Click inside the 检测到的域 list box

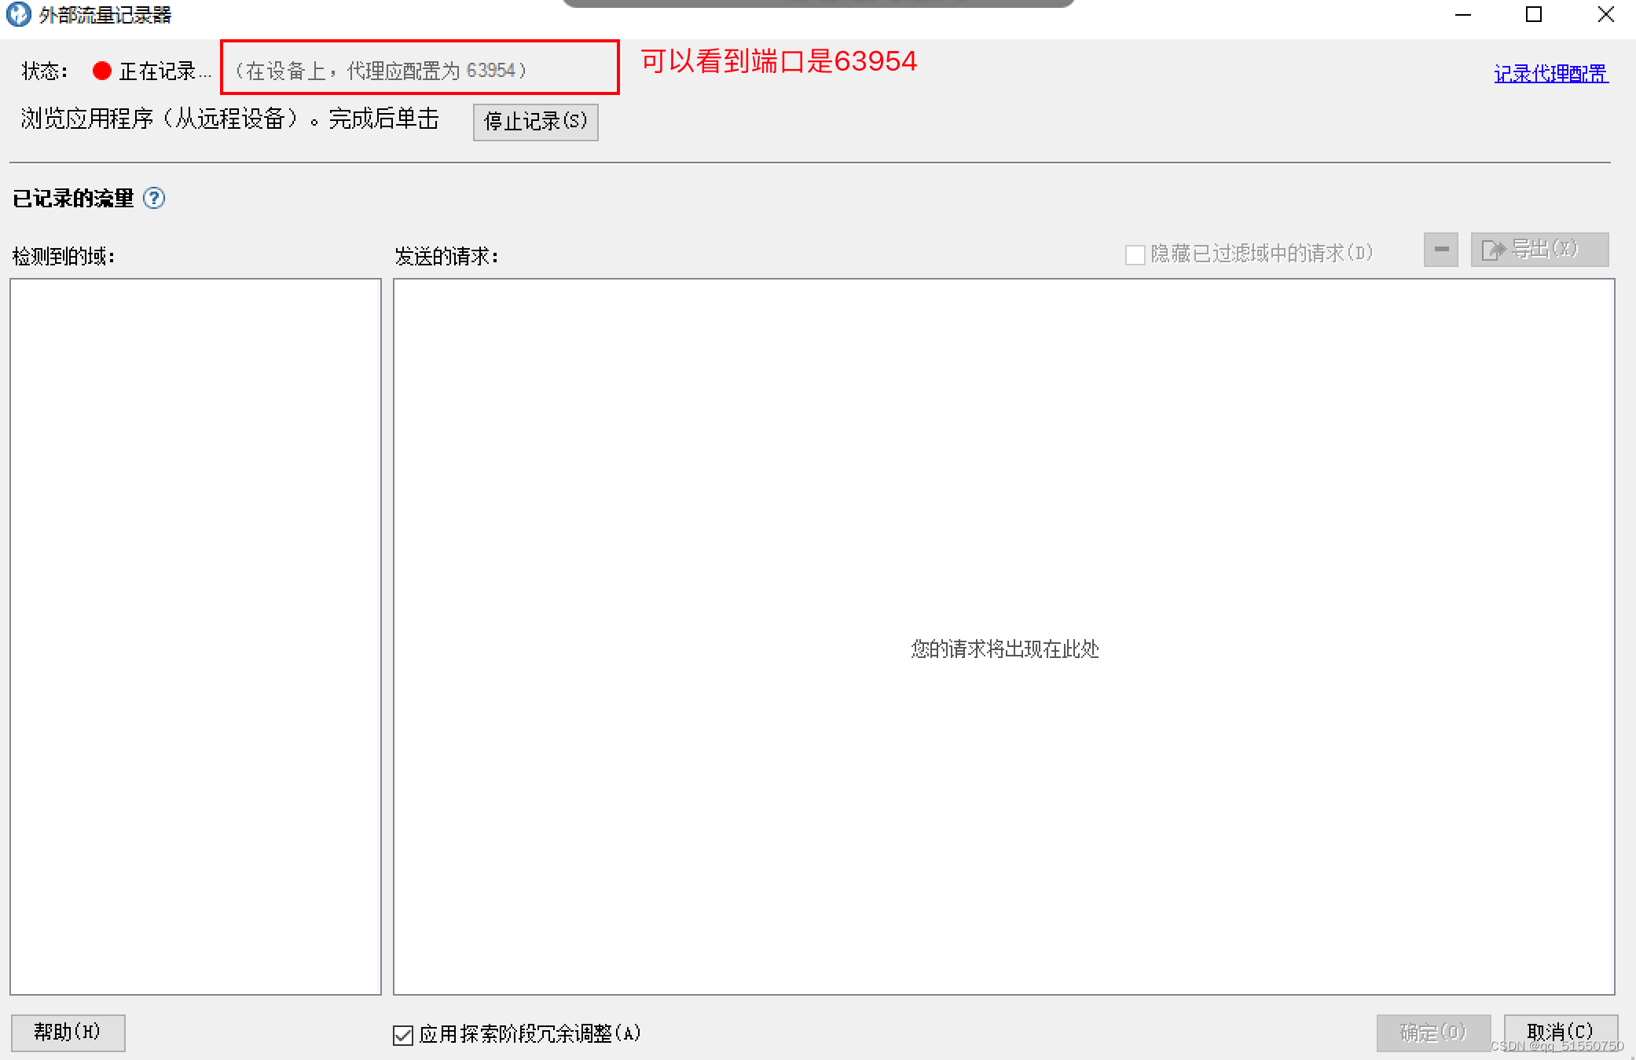(196, 637)
